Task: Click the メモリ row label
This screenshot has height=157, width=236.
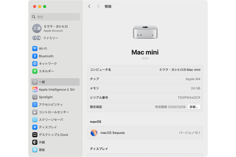Action: click(94, 88)
